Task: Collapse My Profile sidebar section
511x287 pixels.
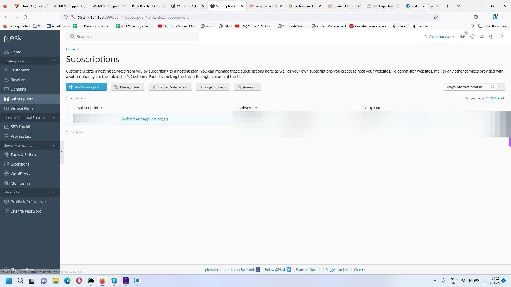Action: [54, 192]
